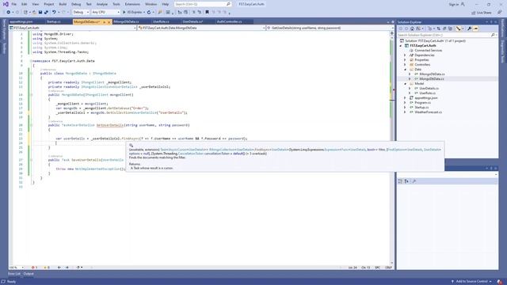Select UserRole.cs in Solution Explorer

point(427,93)
